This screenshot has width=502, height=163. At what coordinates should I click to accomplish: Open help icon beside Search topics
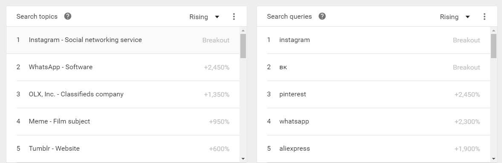[68, 16]
